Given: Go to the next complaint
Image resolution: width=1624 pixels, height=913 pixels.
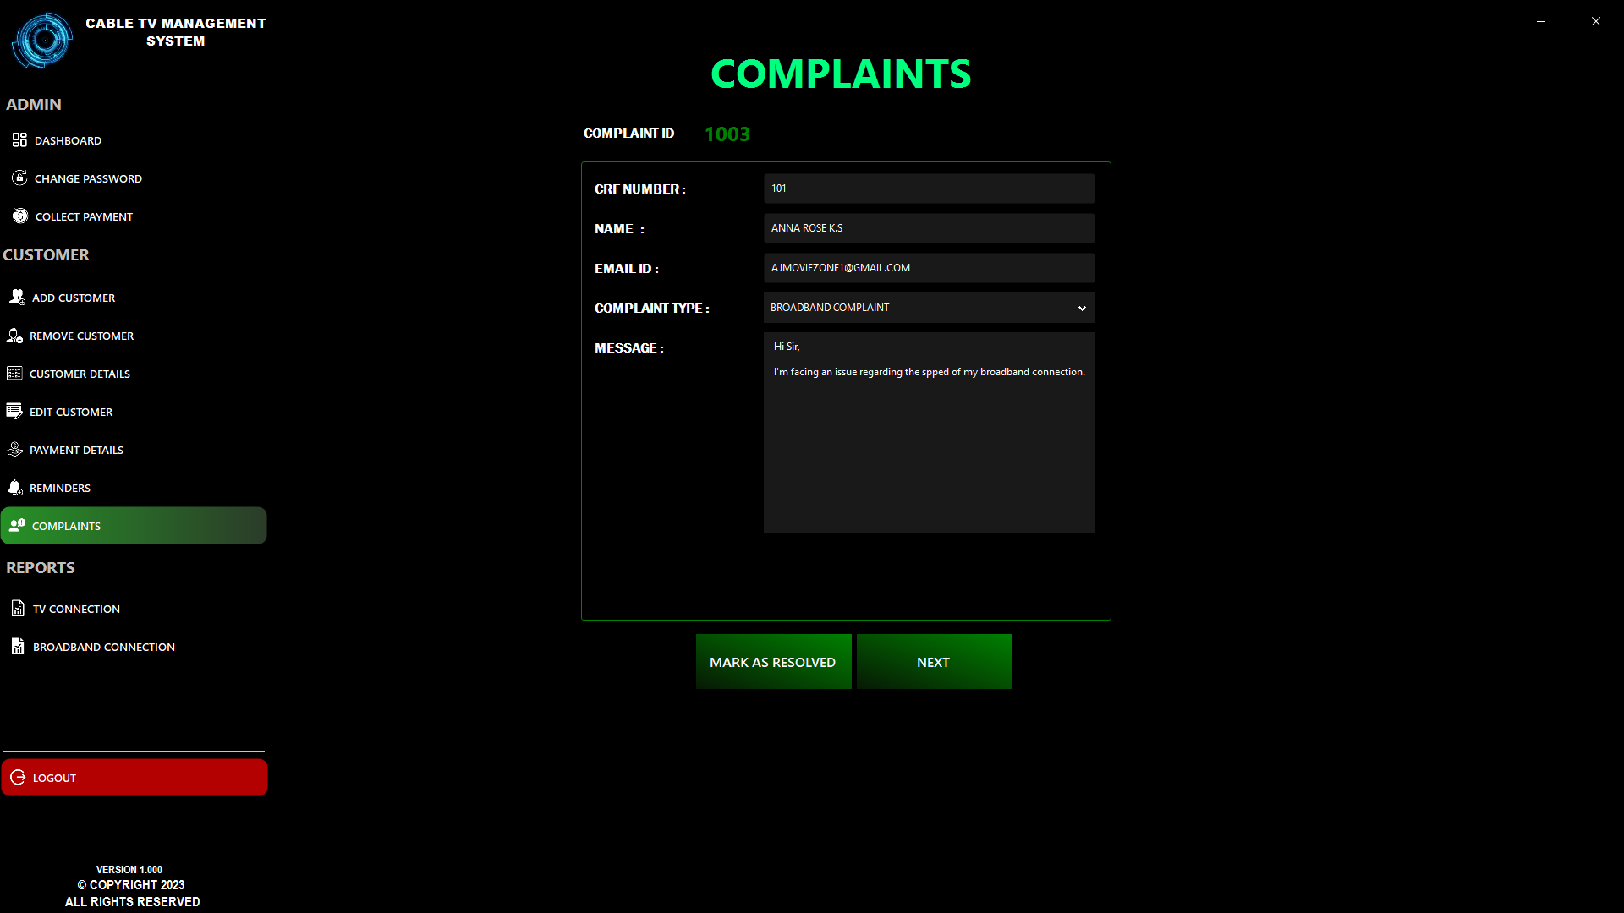Looking at the screenshot, I should point(934,662).
